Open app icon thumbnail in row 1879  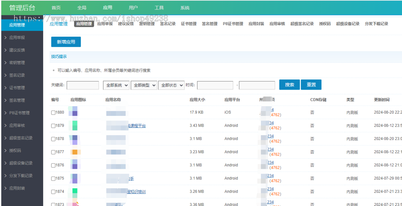(73, 125)
